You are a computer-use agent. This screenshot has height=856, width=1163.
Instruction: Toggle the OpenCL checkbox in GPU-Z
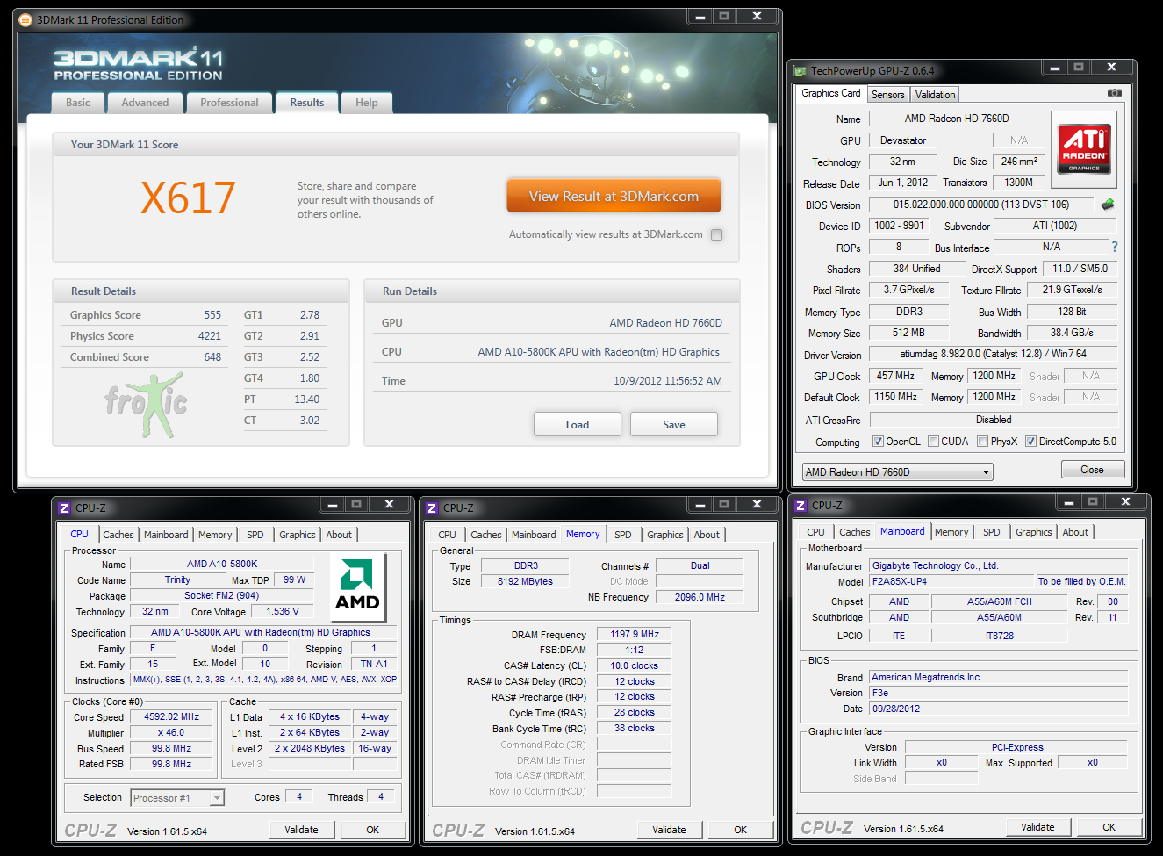[x=878, y=442]
